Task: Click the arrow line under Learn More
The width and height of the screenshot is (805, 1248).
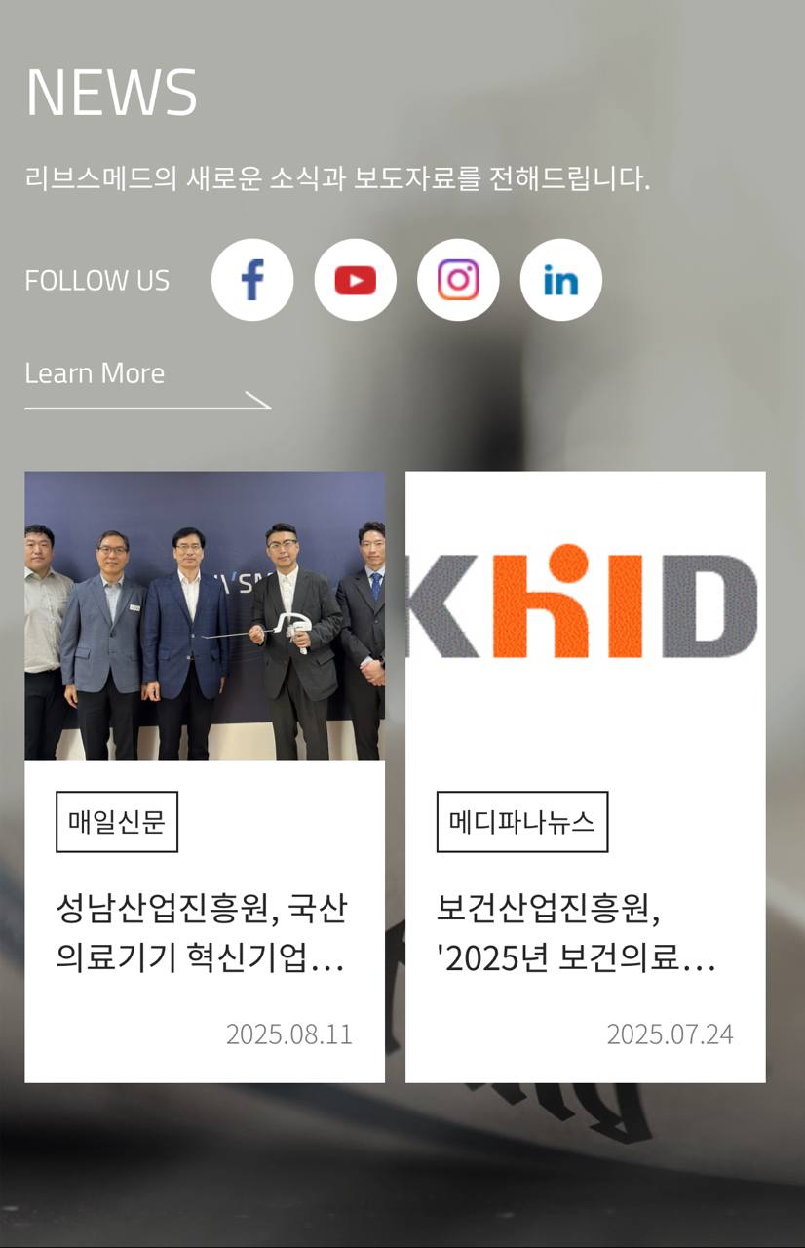Action: [148, 401]
